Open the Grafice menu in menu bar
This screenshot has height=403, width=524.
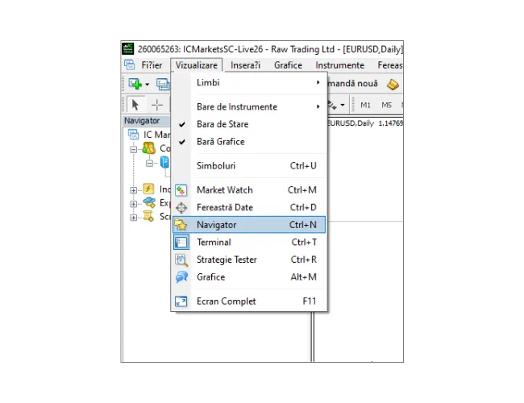click(288, 65)
